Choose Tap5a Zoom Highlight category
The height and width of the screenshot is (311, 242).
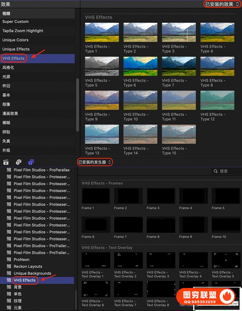click(x=23, y=31)
